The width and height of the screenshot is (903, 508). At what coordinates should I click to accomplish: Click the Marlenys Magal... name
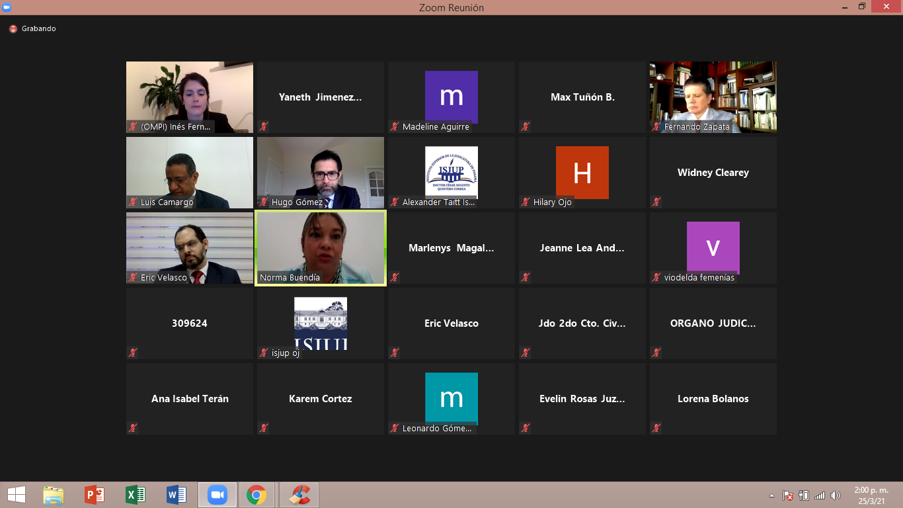451,248
